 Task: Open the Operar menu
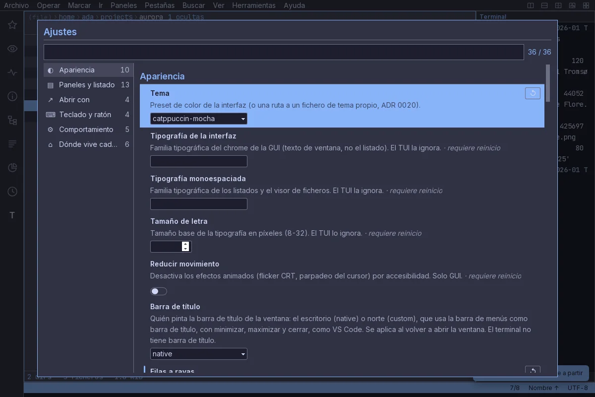49,5
